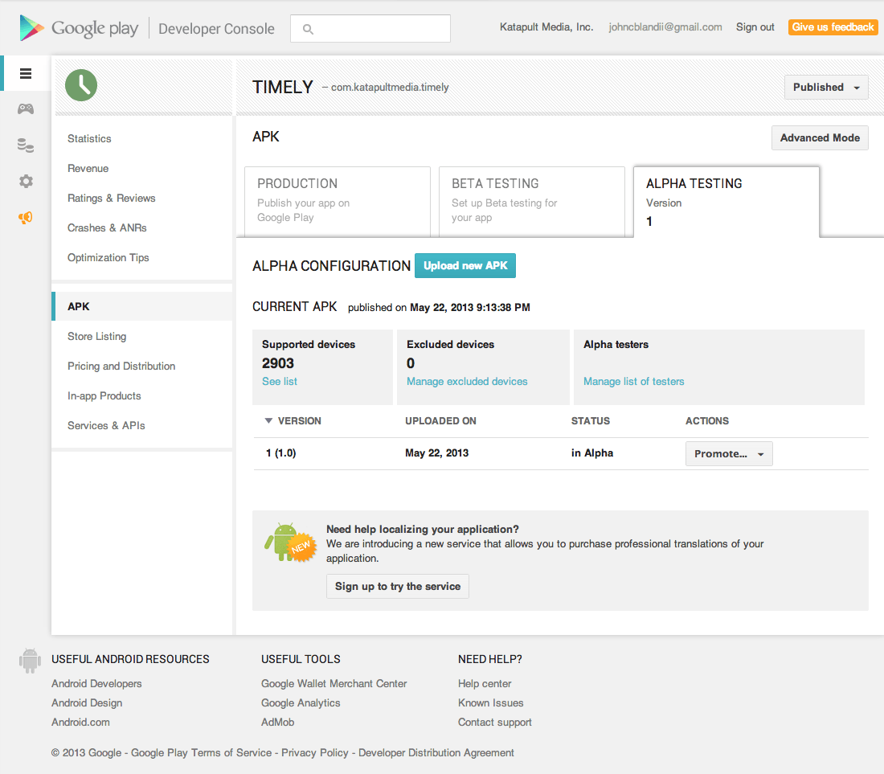Click the Katapult Media, Inc. account name

pyautogui.click(x=546, y=27)
